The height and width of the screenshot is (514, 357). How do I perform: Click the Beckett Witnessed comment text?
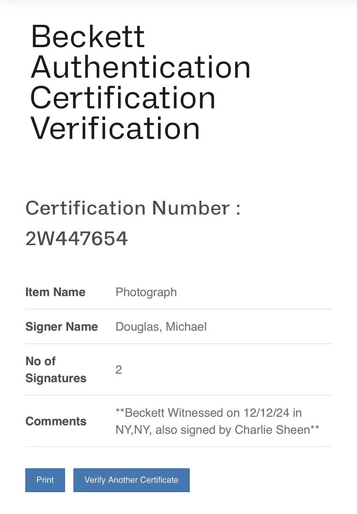tap(218, 421)
